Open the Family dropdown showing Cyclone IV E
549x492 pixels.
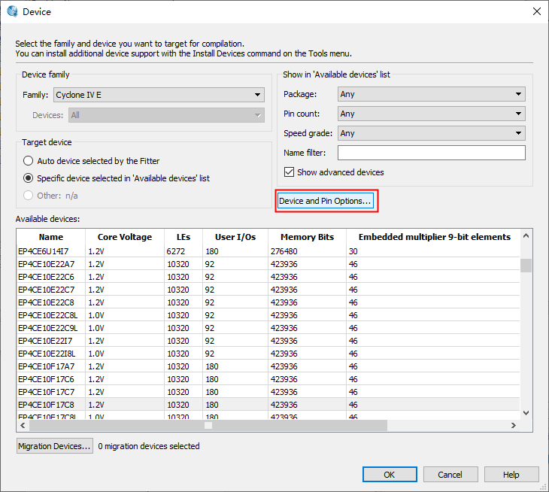point(158,95)
